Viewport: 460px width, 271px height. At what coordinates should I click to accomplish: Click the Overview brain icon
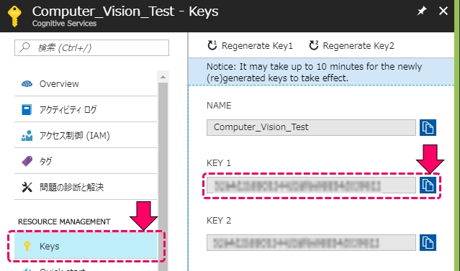pos(27,84)
